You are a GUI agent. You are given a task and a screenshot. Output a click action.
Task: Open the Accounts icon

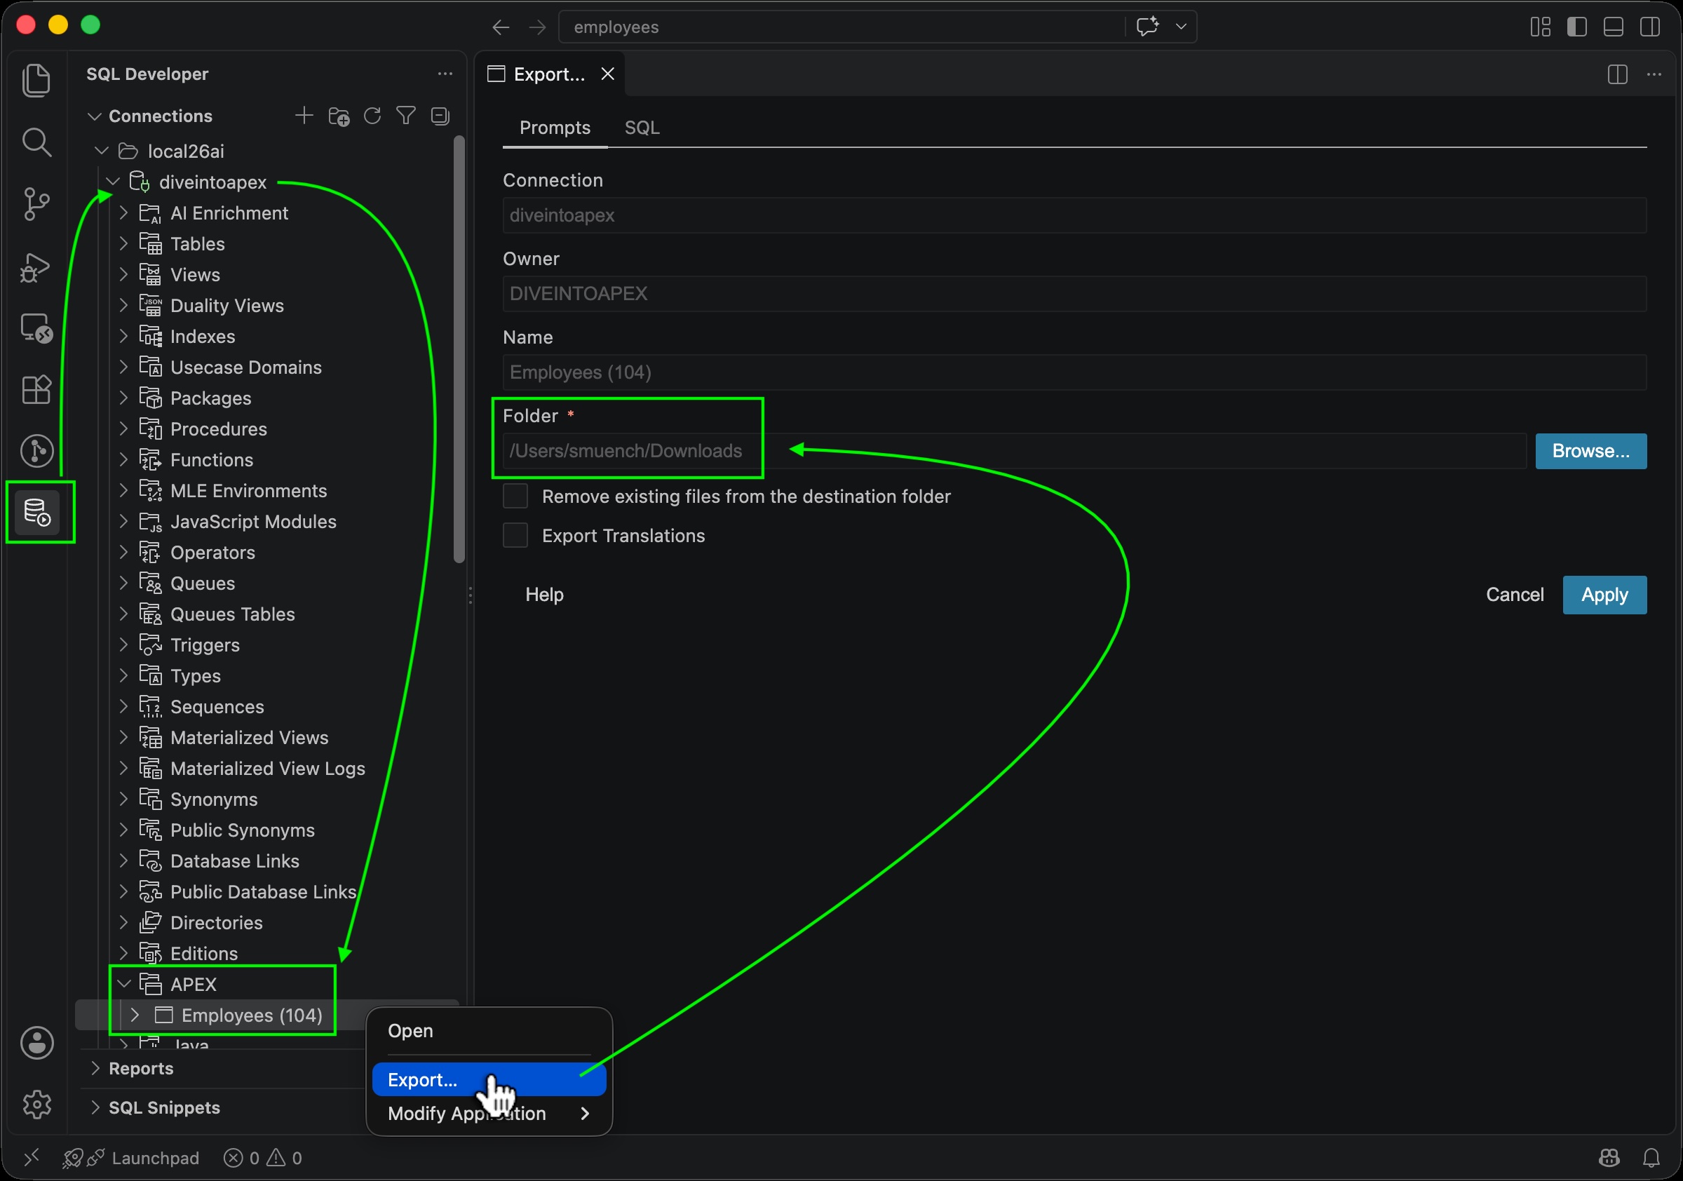(36, 1042)
